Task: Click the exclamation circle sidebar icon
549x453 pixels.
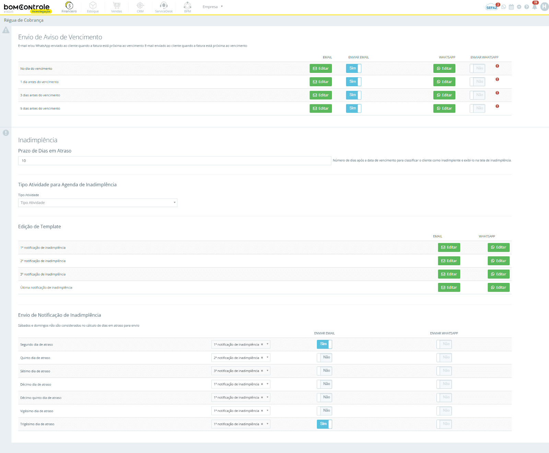Action: coord(6,133)
